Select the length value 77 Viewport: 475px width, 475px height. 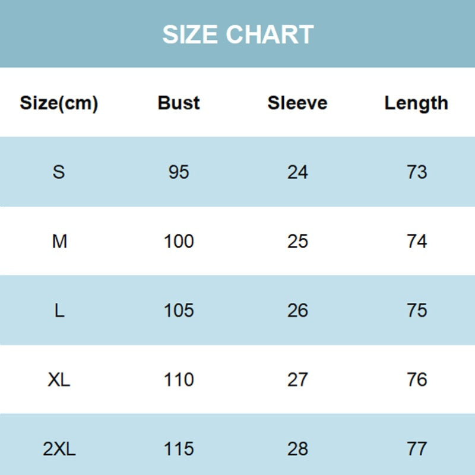pos(417,449)
